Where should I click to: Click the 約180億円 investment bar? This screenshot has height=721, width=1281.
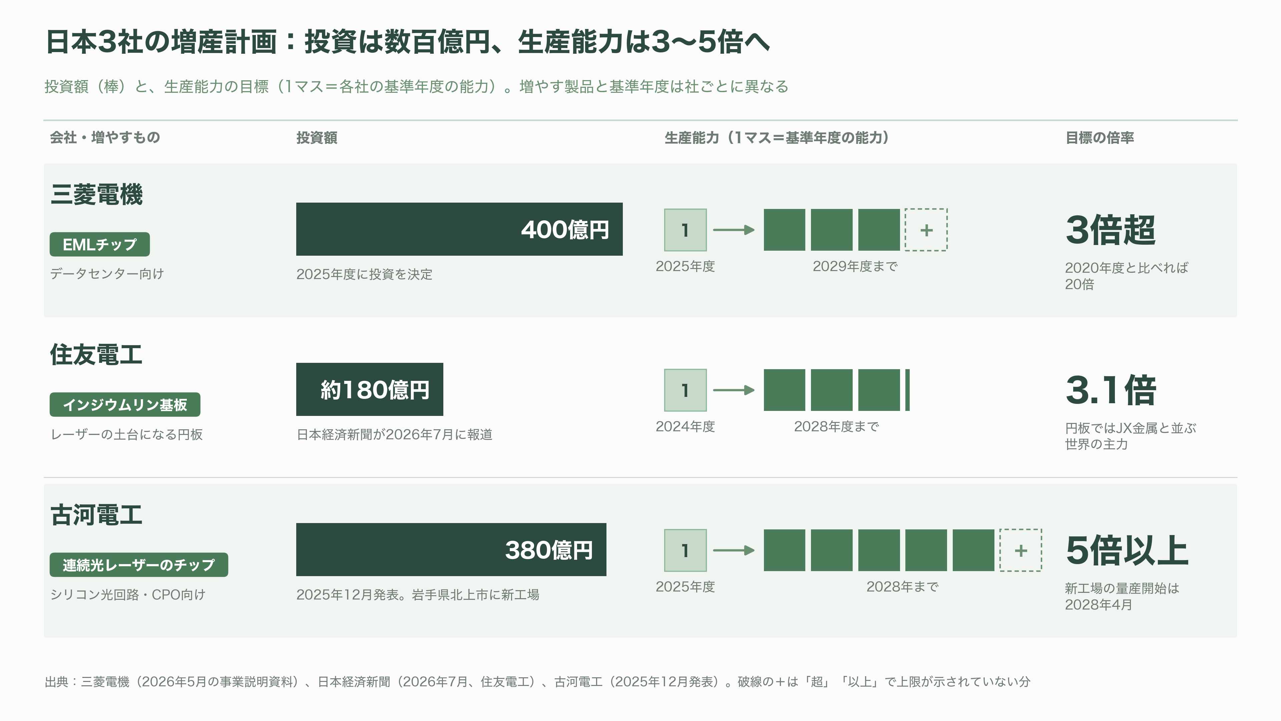pos(370,390)
